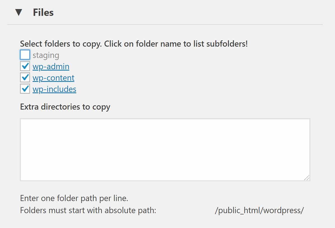Screen dimensions: 335x228
Task: Select the staging folder label
Action: tap(46, 55)
